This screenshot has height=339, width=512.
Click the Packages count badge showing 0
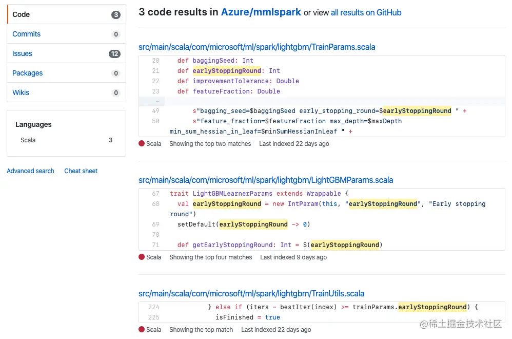(115, 73)
